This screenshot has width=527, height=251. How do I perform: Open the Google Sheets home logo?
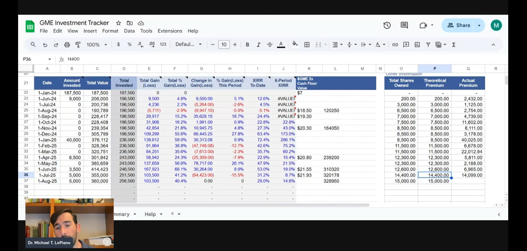(x=30, y=26)
